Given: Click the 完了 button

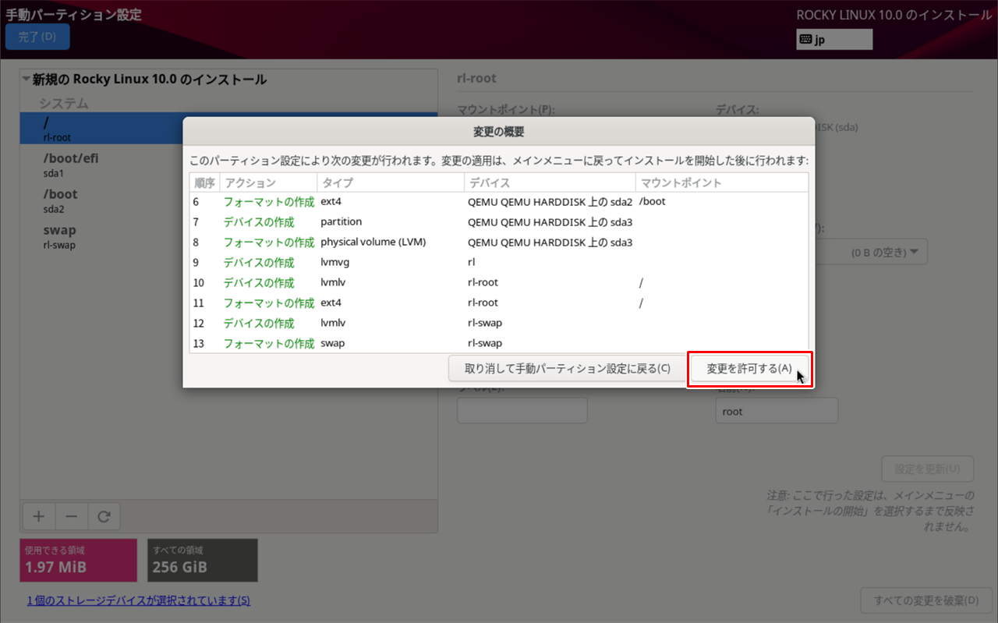Looking at the screenshot, I should (x=37, y=35).
